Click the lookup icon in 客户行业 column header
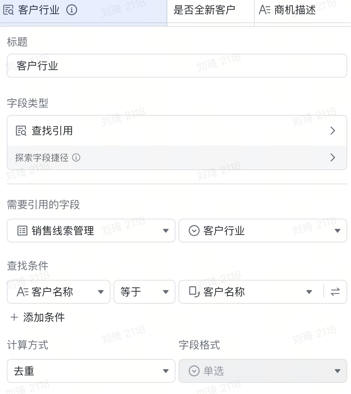351x394 pixels. coord(8,10)
